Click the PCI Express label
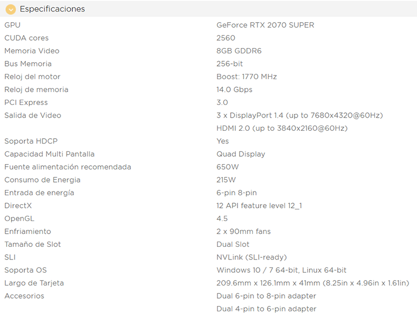 26,102
